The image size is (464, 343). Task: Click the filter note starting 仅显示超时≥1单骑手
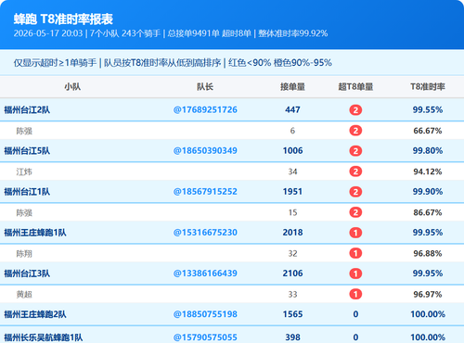tap(173, 63)
